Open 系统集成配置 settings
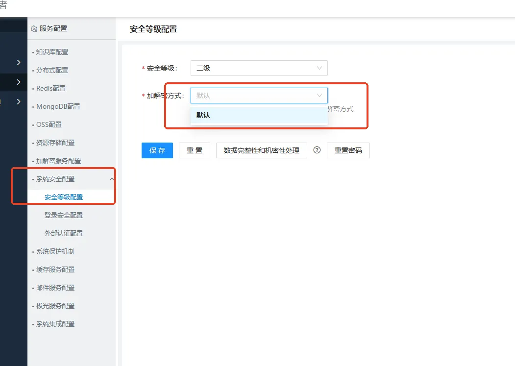The image size is (515, 366). pos(55,324)
